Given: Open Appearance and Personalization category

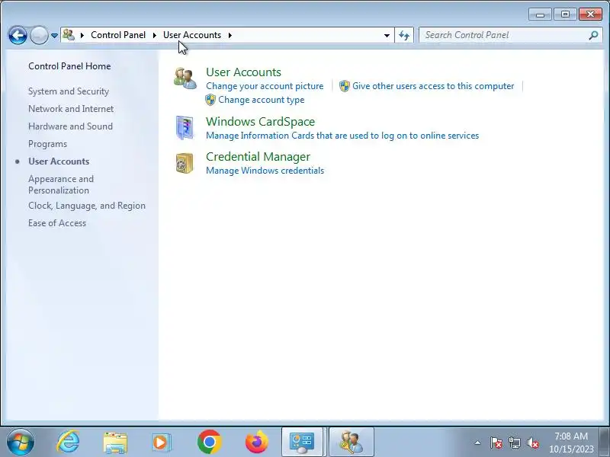Looking at the screenshot, I should [x=61, y=184].
